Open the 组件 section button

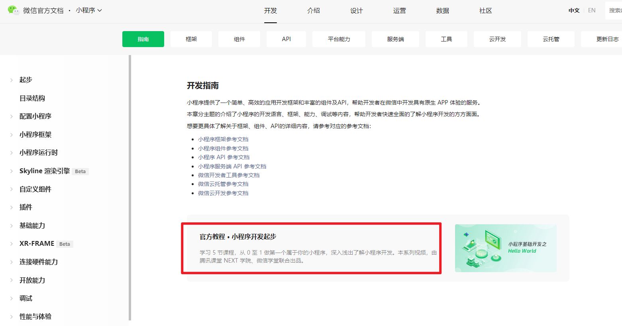click(x=239, y=39)
